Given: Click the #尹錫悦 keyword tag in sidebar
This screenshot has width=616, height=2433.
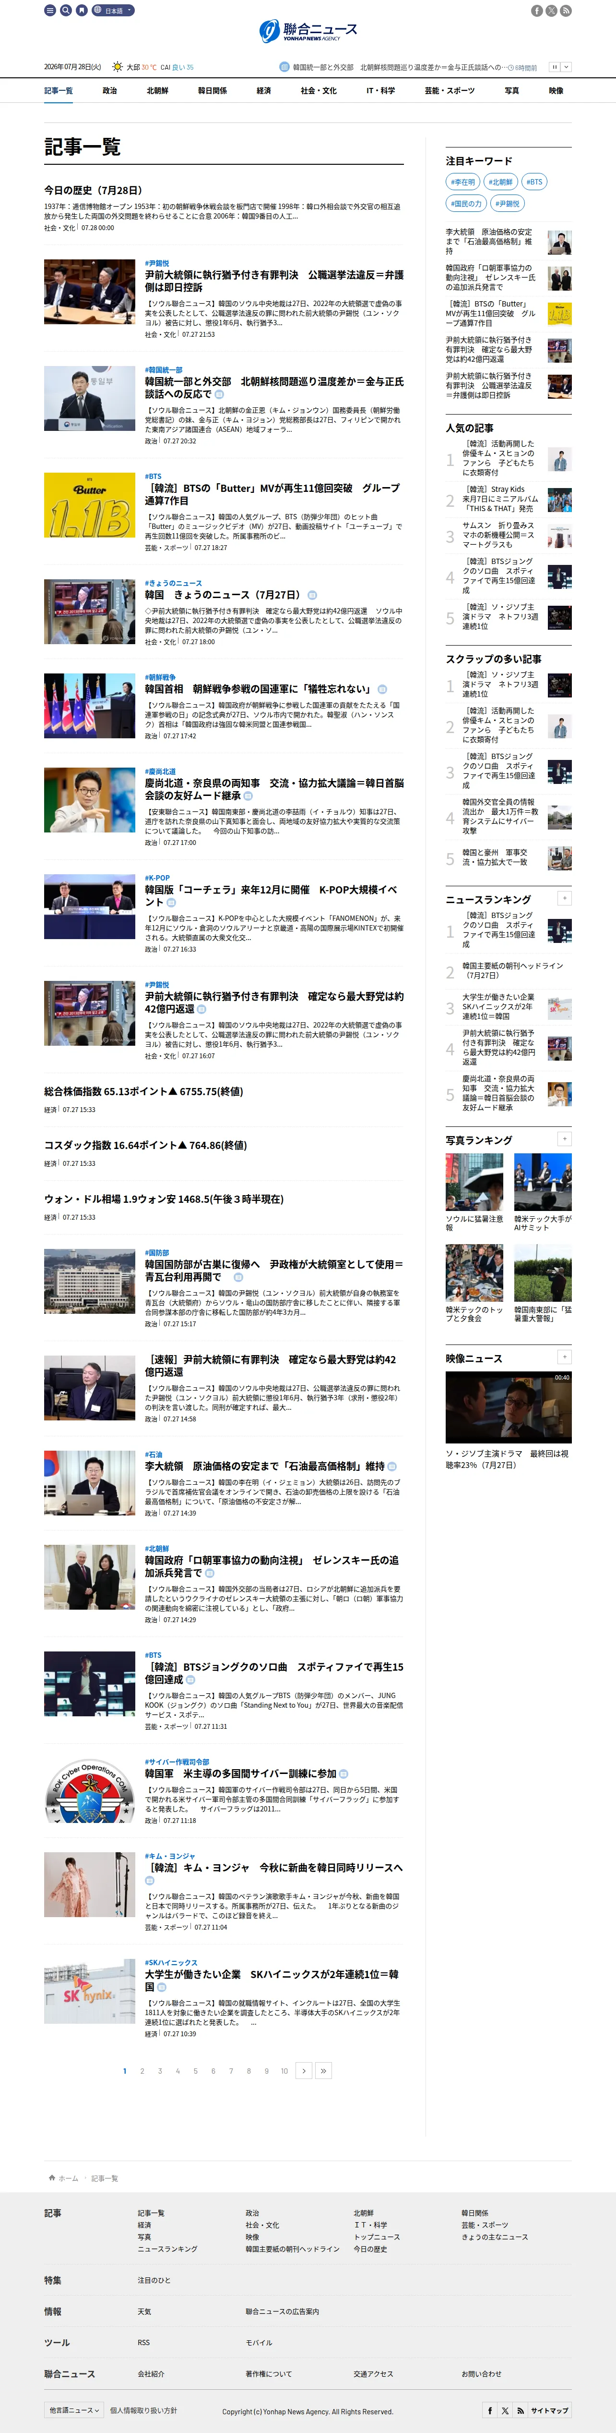Looking at the screenshot, I should pyautogui.click(x=508, y=203).
